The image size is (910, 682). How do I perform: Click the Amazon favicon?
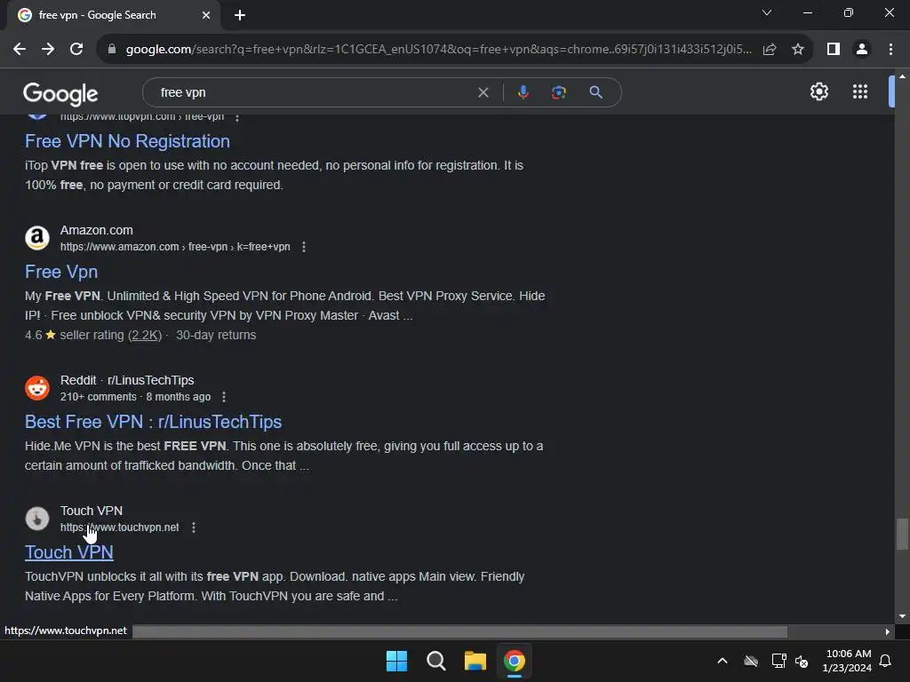37,238
